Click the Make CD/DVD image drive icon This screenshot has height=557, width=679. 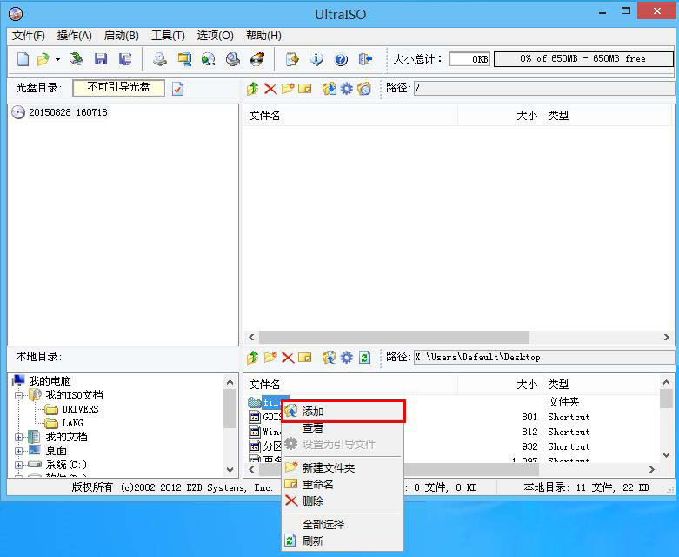(160, 59)
